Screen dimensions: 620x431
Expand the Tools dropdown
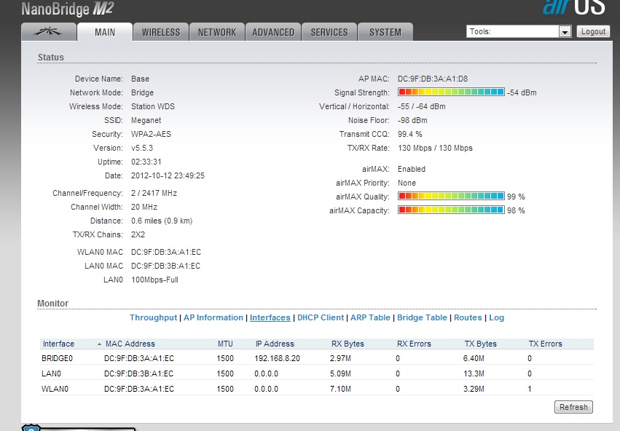pyautogui.click(x=564, y=32)
